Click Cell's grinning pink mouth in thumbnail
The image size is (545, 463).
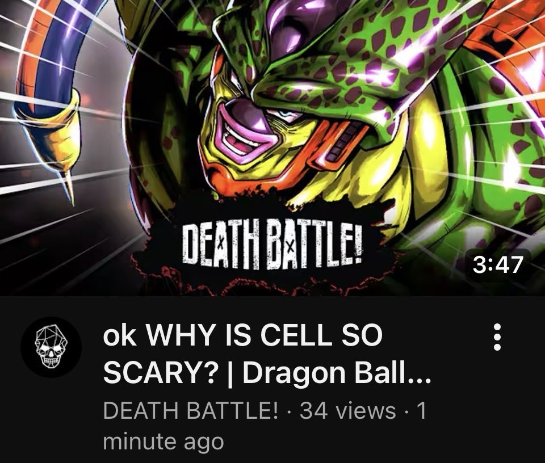(240, 134)
